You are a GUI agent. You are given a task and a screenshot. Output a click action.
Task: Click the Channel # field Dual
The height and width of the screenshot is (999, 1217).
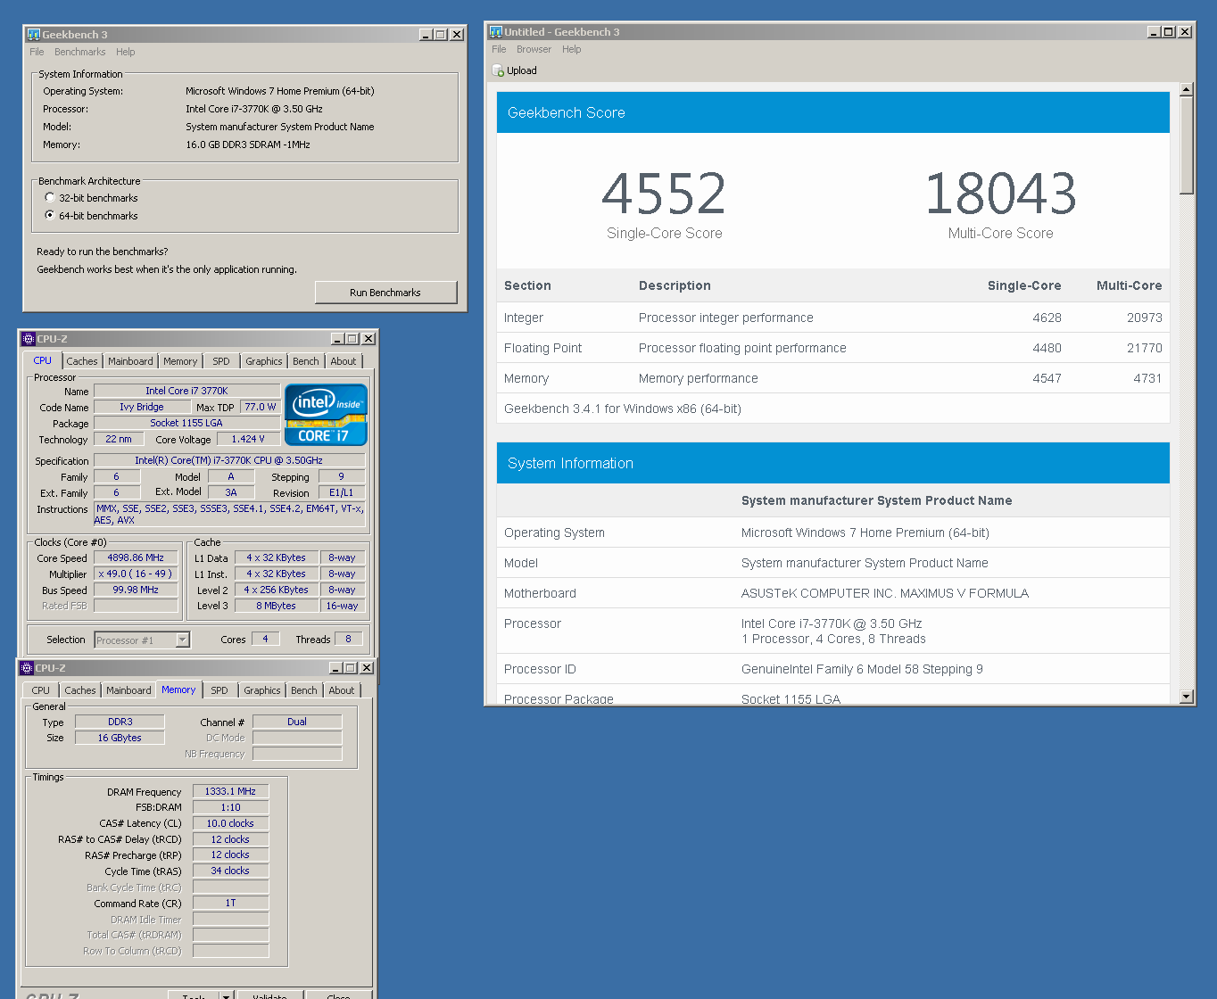coord(297,722)
